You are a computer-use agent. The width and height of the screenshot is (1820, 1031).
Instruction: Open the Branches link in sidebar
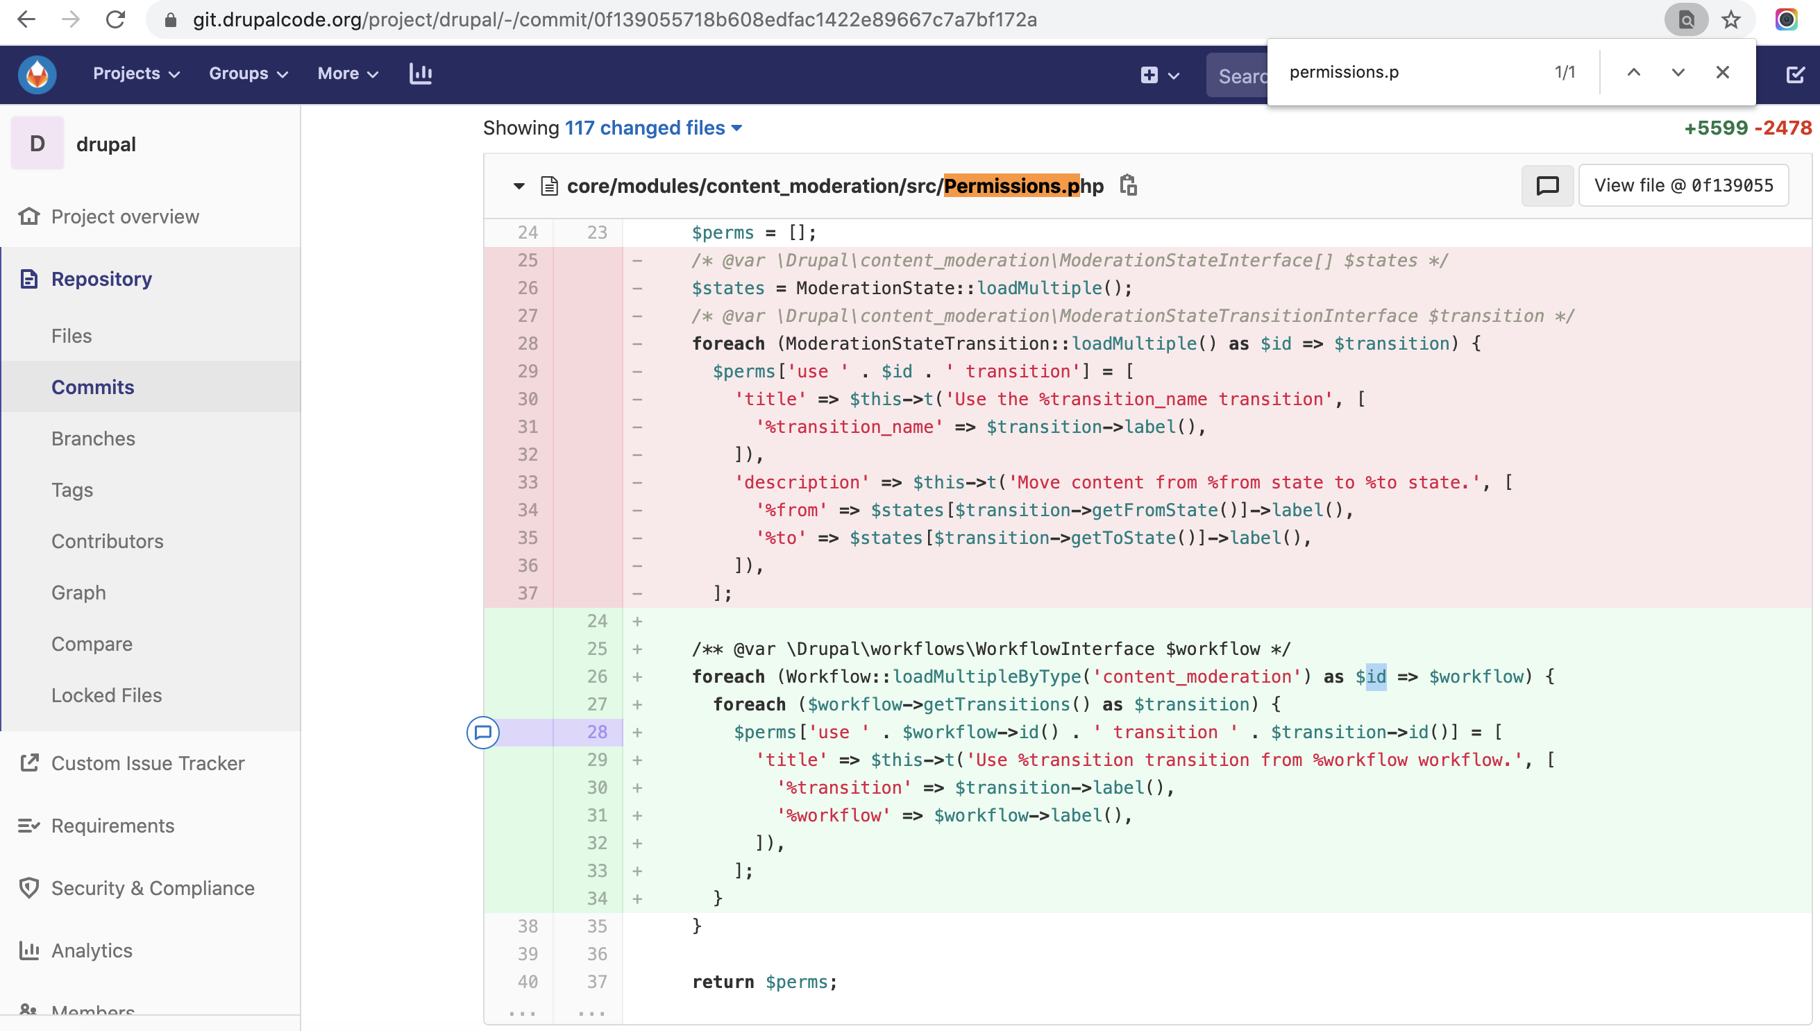[x=93, y=438]
